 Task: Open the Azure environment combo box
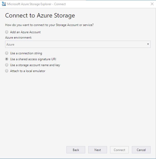pyautogui.click(x=78, y=44)
